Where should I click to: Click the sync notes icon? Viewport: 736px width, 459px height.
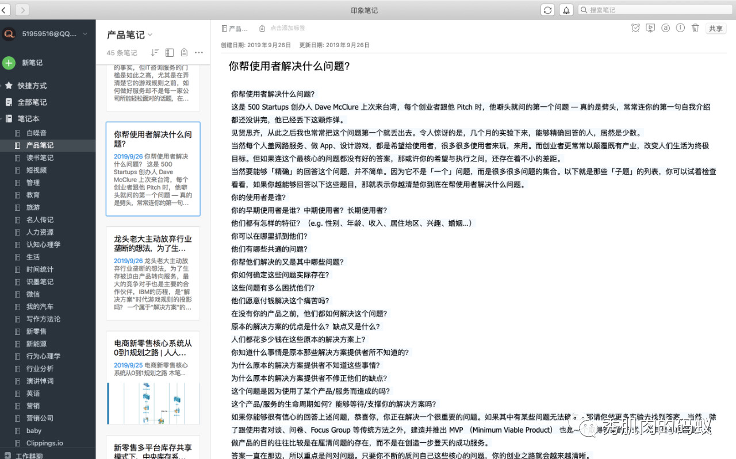548,10
